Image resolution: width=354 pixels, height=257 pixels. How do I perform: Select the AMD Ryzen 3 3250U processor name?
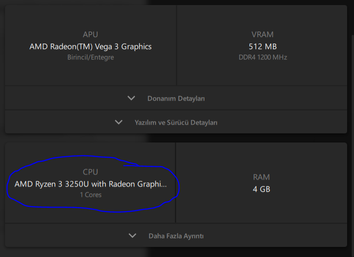pyautogui.click(x=90, y=184)
